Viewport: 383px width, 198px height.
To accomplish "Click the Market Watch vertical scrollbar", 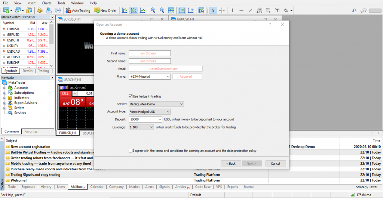I will [x=52, y=44].
